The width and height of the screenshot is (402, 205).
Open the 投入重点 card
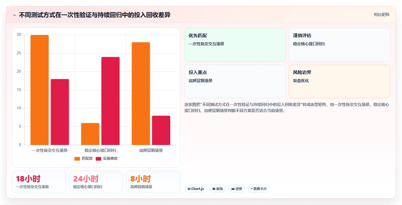pyautogui.click(x=235, y=82)
